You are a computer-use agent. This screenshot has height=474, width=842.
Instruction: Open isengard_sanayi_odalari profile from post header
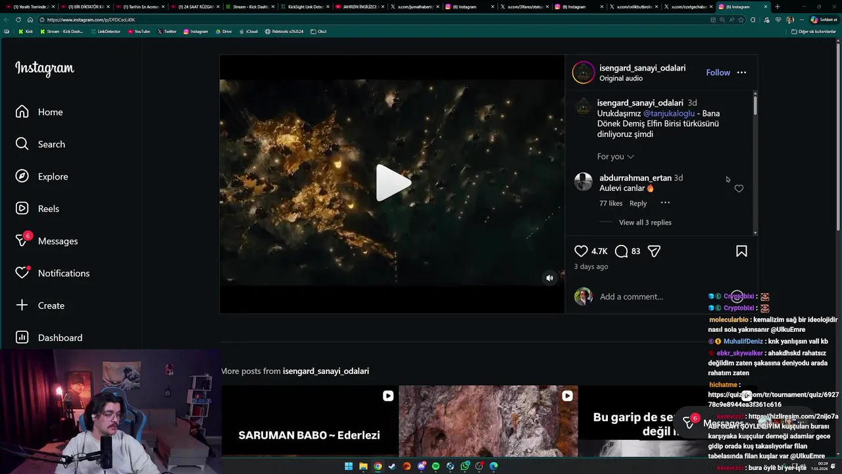coord(642,68)
